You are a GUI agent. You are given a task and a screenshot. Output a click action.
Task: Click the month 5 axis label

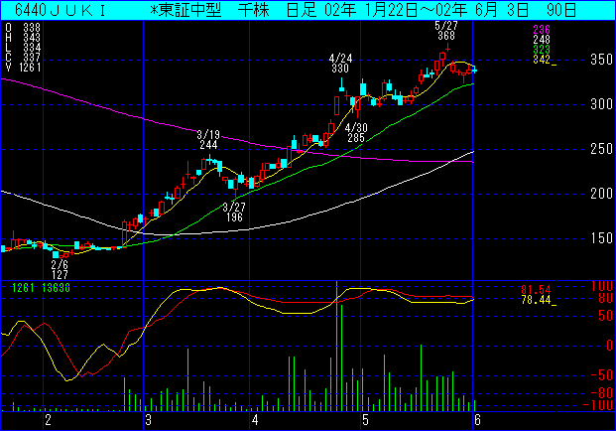click(365, 420)
